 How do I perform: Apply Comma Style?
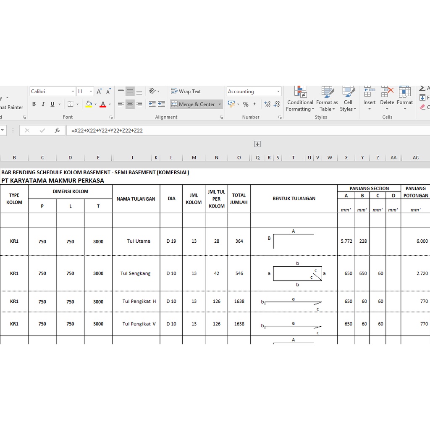(255, 104)
